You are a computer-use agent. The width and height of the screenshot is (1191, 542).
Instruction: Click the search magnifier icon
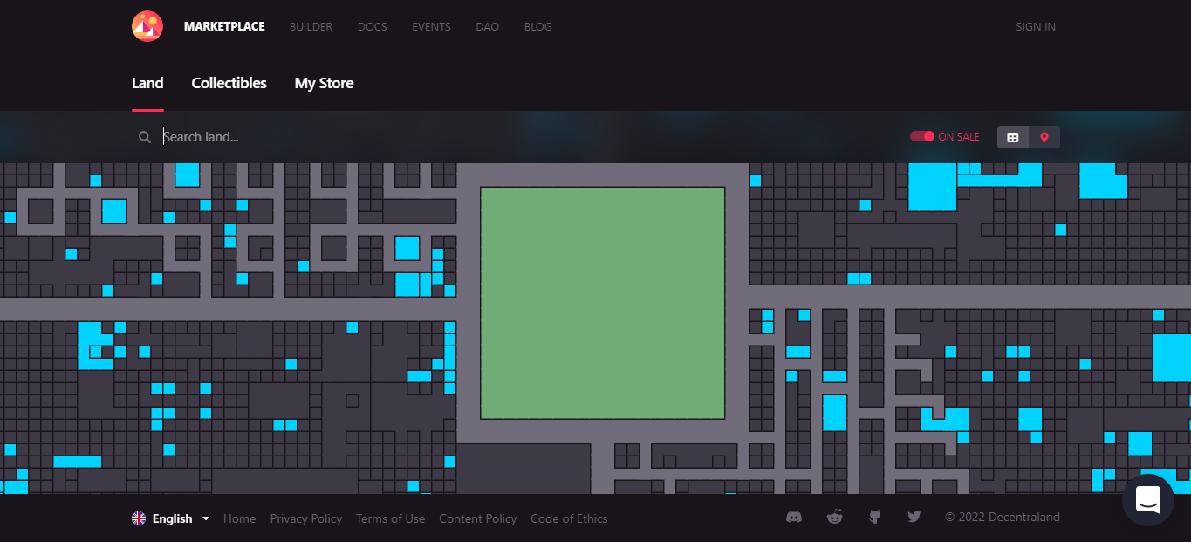click(x=145, y=137)
